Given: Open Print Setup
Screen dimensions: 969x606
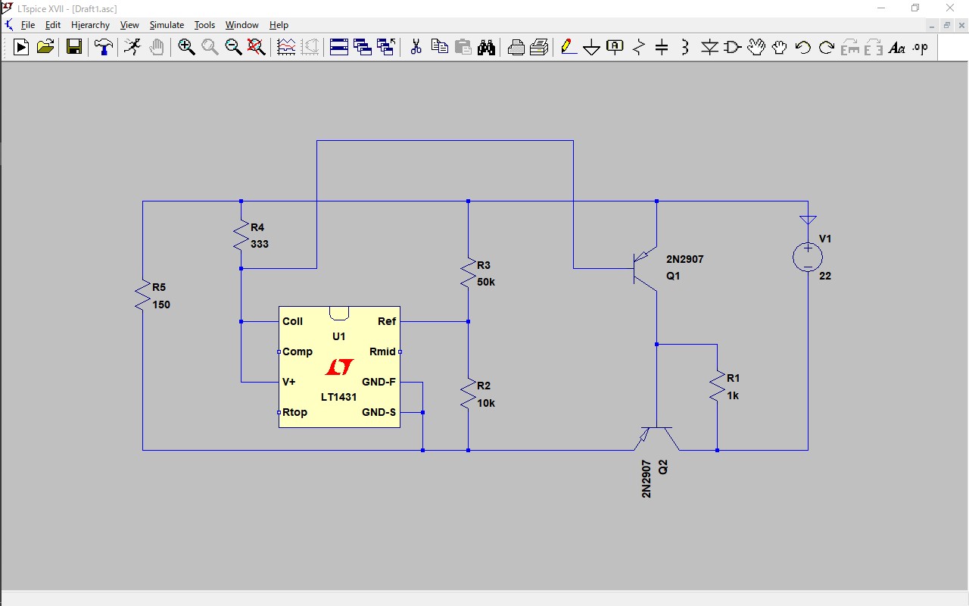Looking at the screenshot, I should pos(539,47).
